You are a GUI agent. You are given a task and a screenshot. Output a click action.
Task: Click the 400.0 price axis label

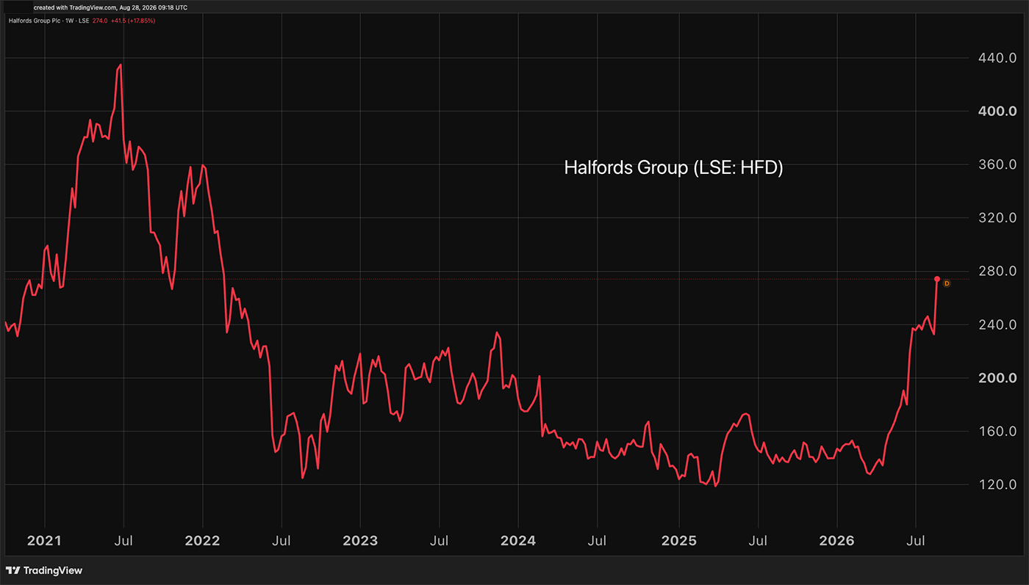pos(997,112)
